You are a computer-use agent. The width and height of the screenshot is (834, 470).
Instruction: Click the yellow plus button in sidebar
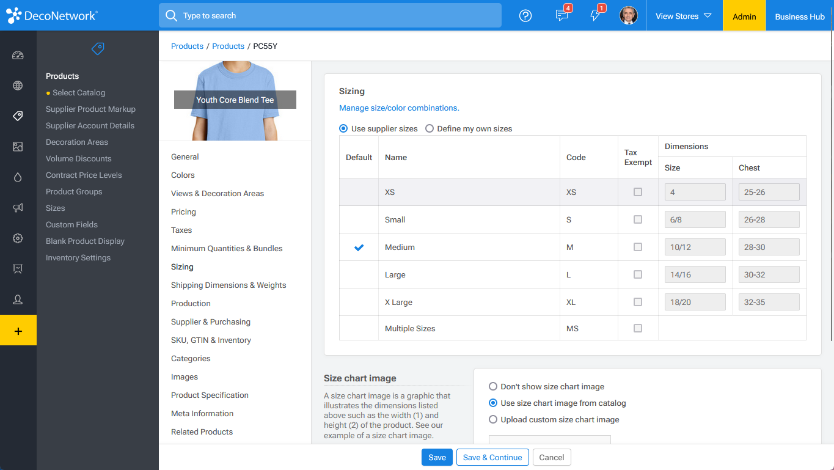click(x=18, y=330)
